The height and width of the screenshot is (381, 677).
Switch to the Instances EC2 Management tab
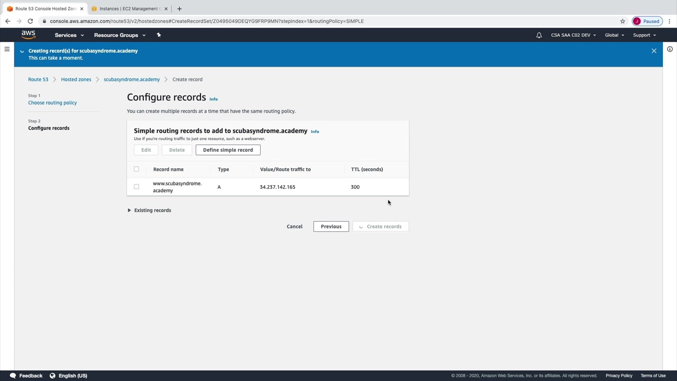tap(129, 8)
